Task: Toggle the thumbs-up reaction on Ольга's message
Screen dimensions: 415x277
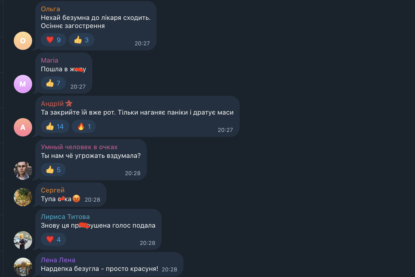Action: (x=82, y=40)
